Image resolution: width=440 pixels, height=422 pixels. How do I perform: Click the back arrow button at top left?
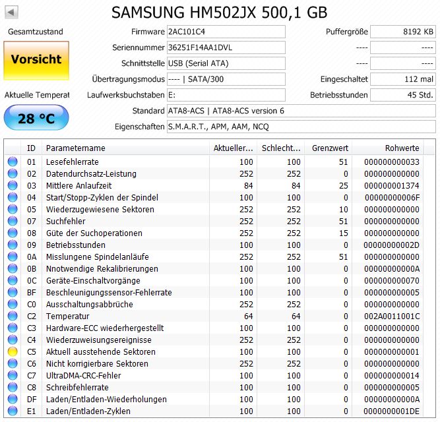(11, 12)
